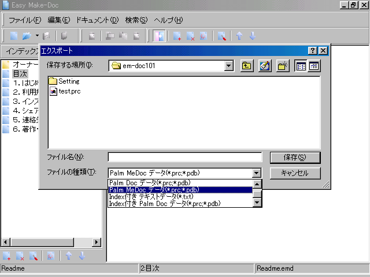Open the 保存する場所 folder dropdown

pyautogui.click(x=228, y=66)
